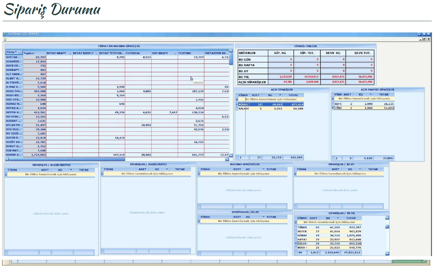This screenshot has height=270, width=436.
Task: Click filter icon in Siparişler / Bu Yıl grid
Action: [296, 223]
